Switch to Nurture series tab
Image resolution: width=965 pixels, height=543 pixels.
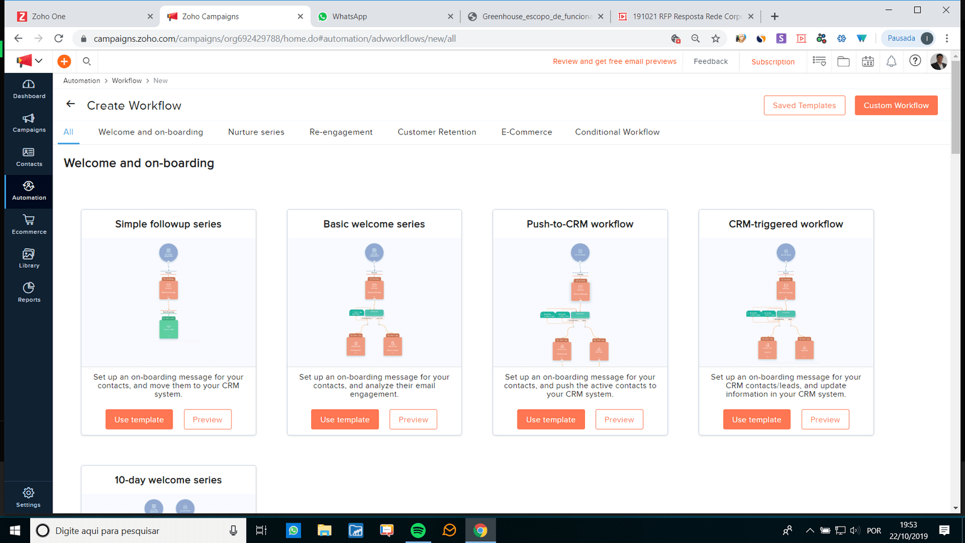(256, 132)
